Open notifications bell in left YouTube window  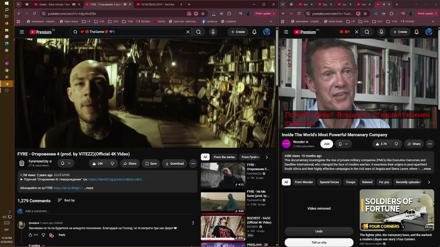254,32
